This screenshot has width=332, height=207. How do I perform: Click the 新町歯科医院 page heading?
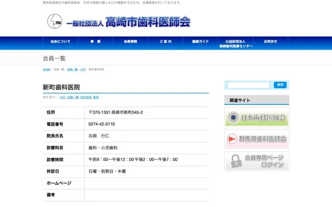pyautogui.click(x=61, y=87)
